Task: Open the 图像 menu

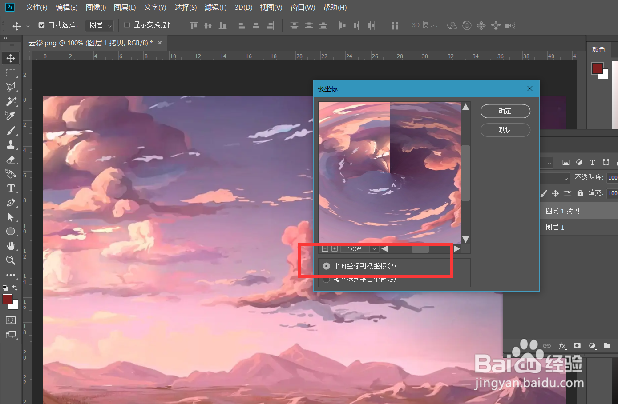Action: 96,8
